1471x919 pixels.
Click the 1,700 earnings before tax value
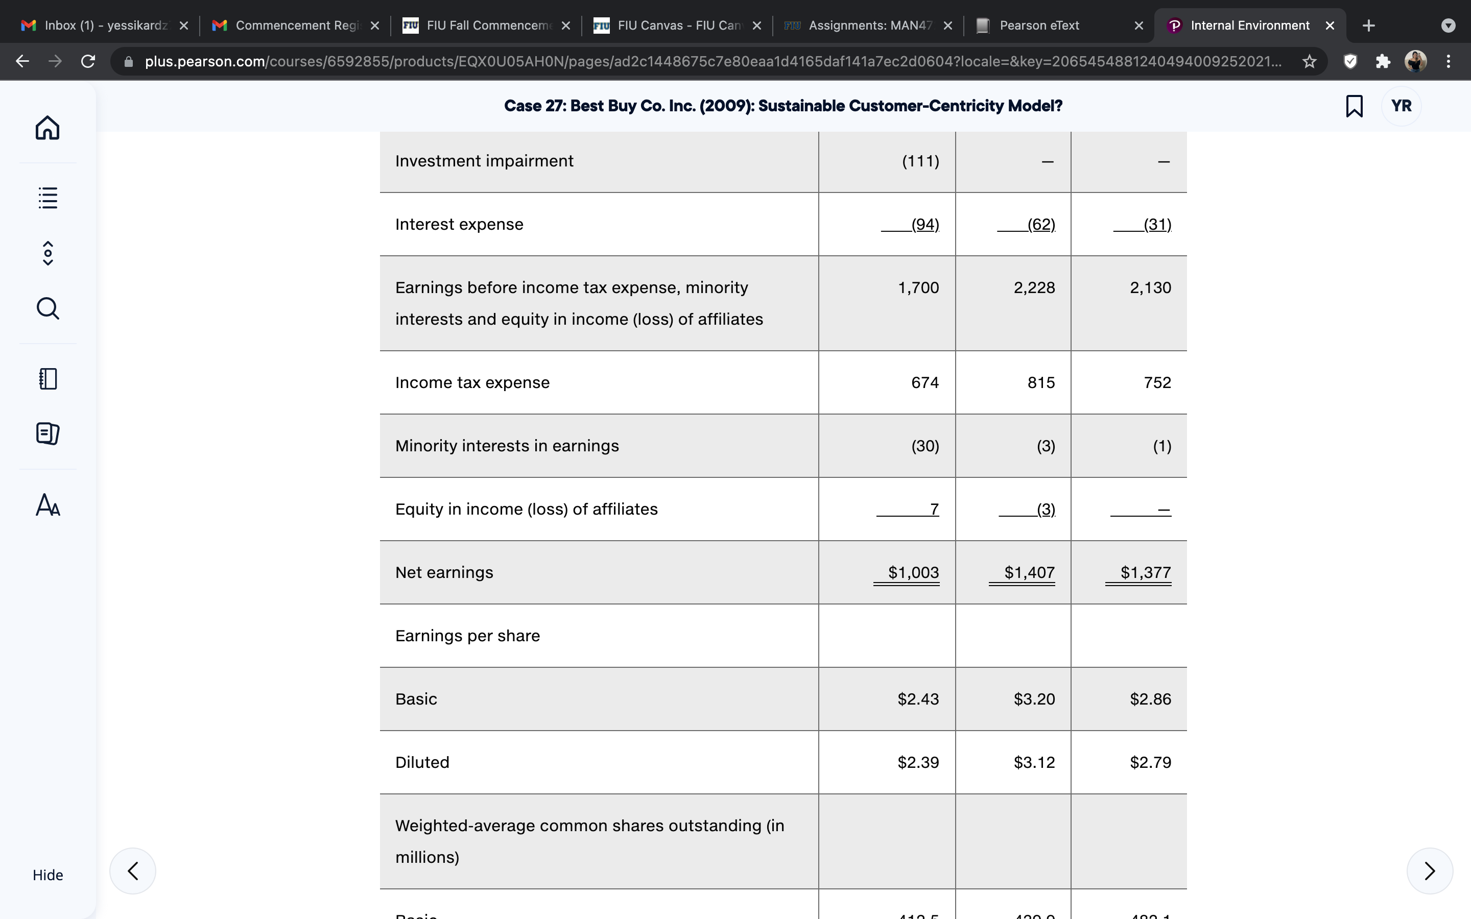(x=918, y=287)
